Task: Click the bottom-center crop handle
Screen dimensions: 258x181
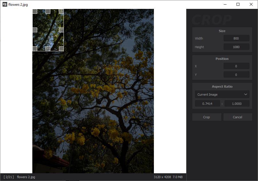Action: (48, 49)
